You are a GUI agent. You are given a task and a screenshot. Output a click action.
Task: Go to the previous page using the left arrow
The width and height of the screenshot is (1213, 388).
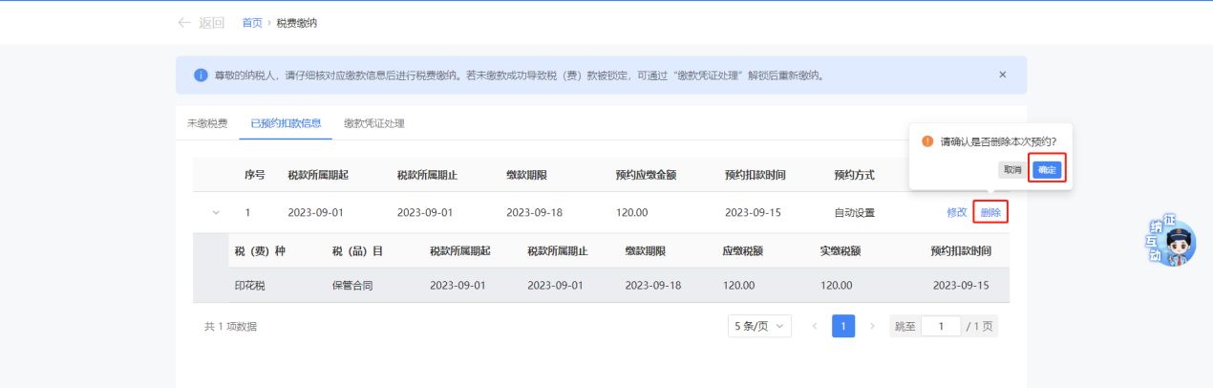[x=815, y=326]
